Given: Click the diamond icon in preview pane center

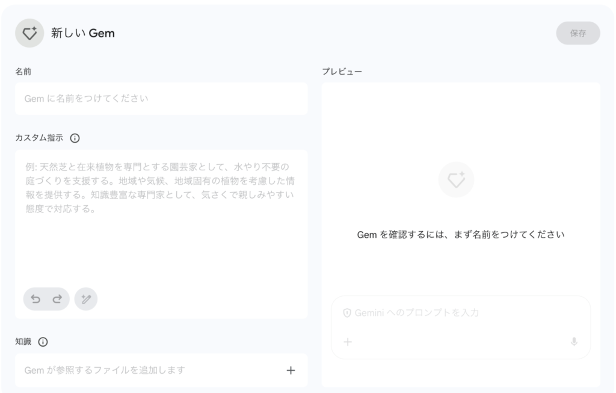Looking at the screenshot, I should tap(456, 179).
